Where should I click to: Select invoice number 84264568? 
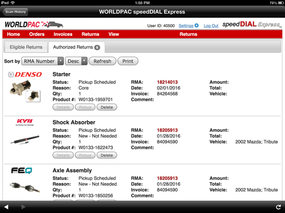point(167,94)
